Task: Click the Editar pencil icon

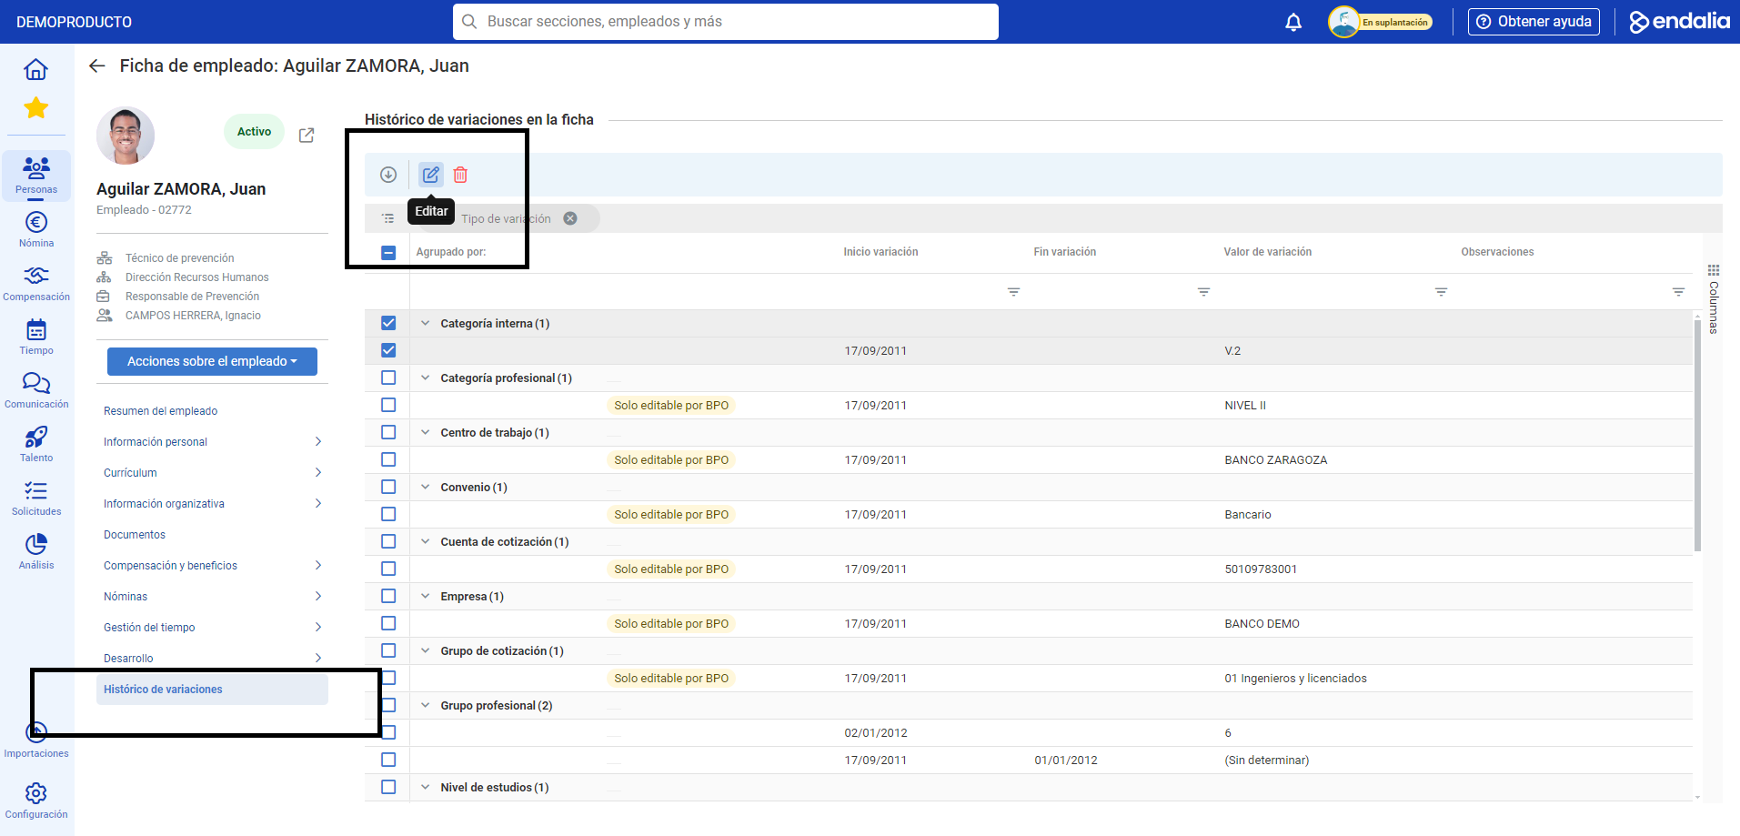Action: pos(431,175)
